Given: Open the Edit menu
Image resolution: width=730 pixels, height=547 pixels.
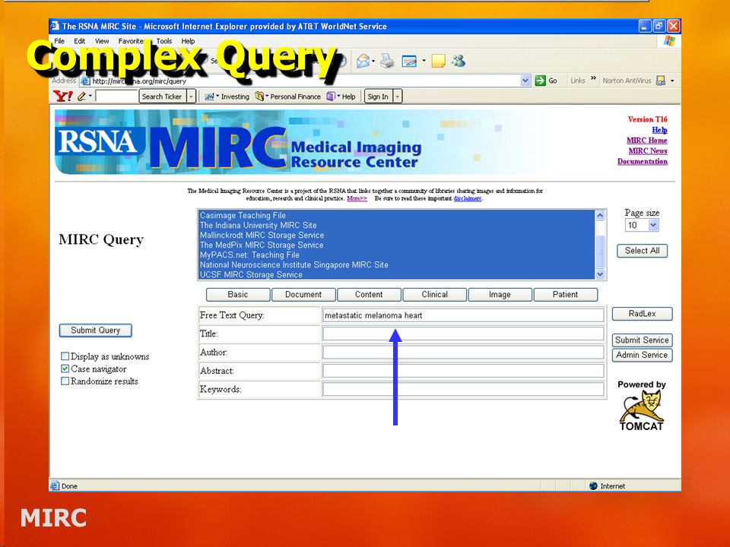Looking at the screenshot, I should [x=80, y=41].
